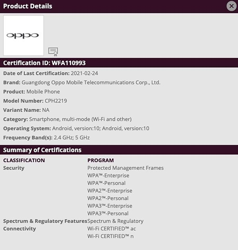
Task: Click the Summary of Certifications heading
Action: pyautogui.click(x=42, y=150)
